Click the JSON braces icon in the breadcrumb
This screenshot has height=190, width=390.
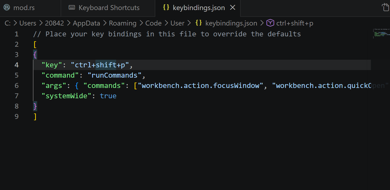[x=199, y=23]
